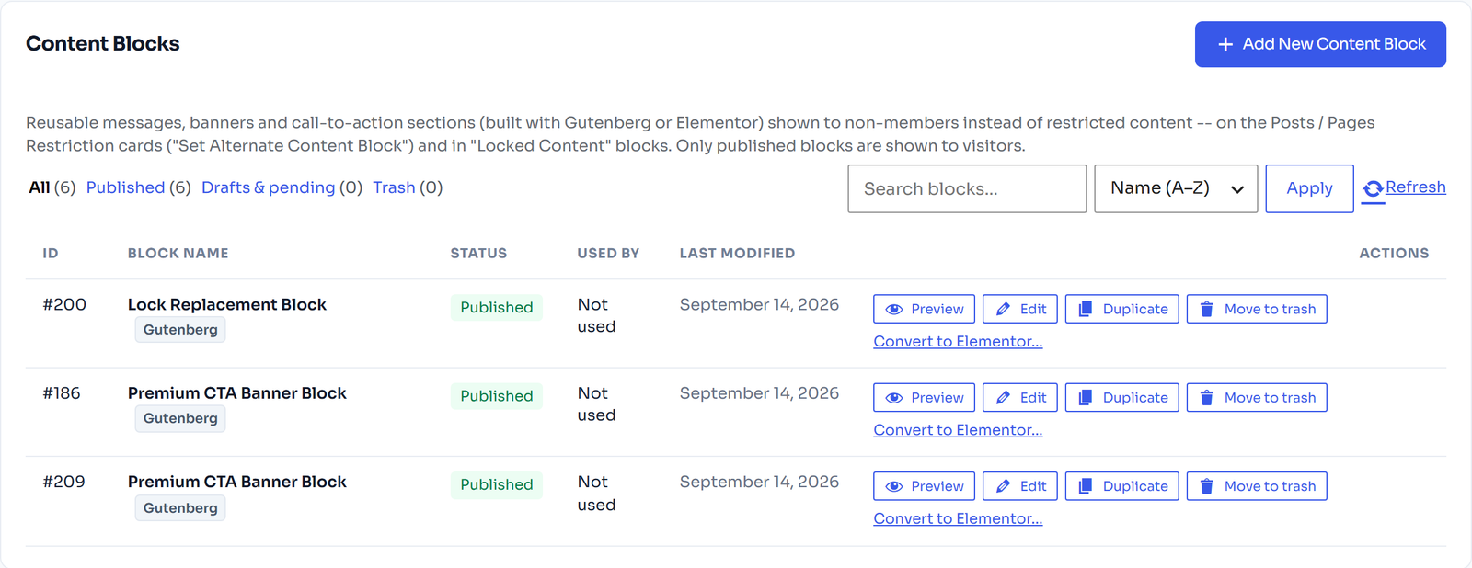
Task: Duplicate block #200
Action: pos(1121,309)
